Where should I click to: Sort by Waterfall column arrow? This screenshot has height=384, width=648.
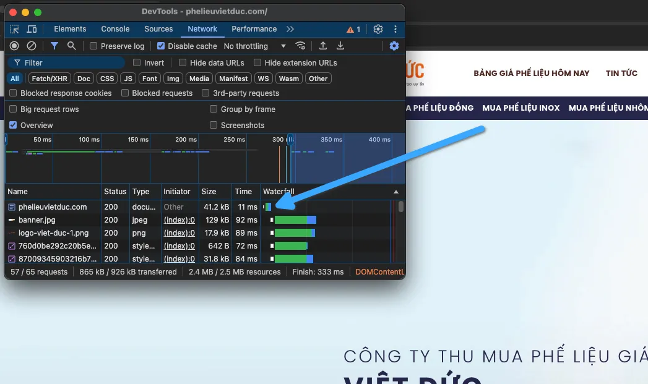click(396, 192)
